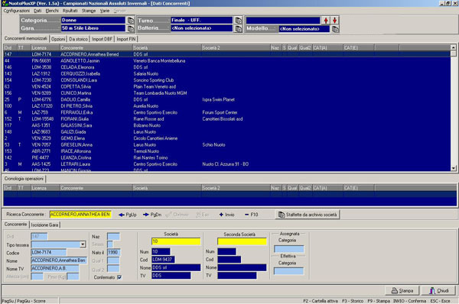Click the Categoria field showing Donne
The image size is (459, 304).
pyautogui.click(x=93, y=20)
